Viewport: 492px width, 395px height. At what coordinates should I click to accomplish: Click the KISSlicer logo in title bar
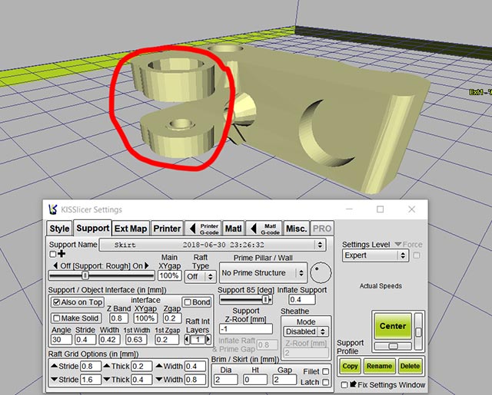click(x=52, y=209)
